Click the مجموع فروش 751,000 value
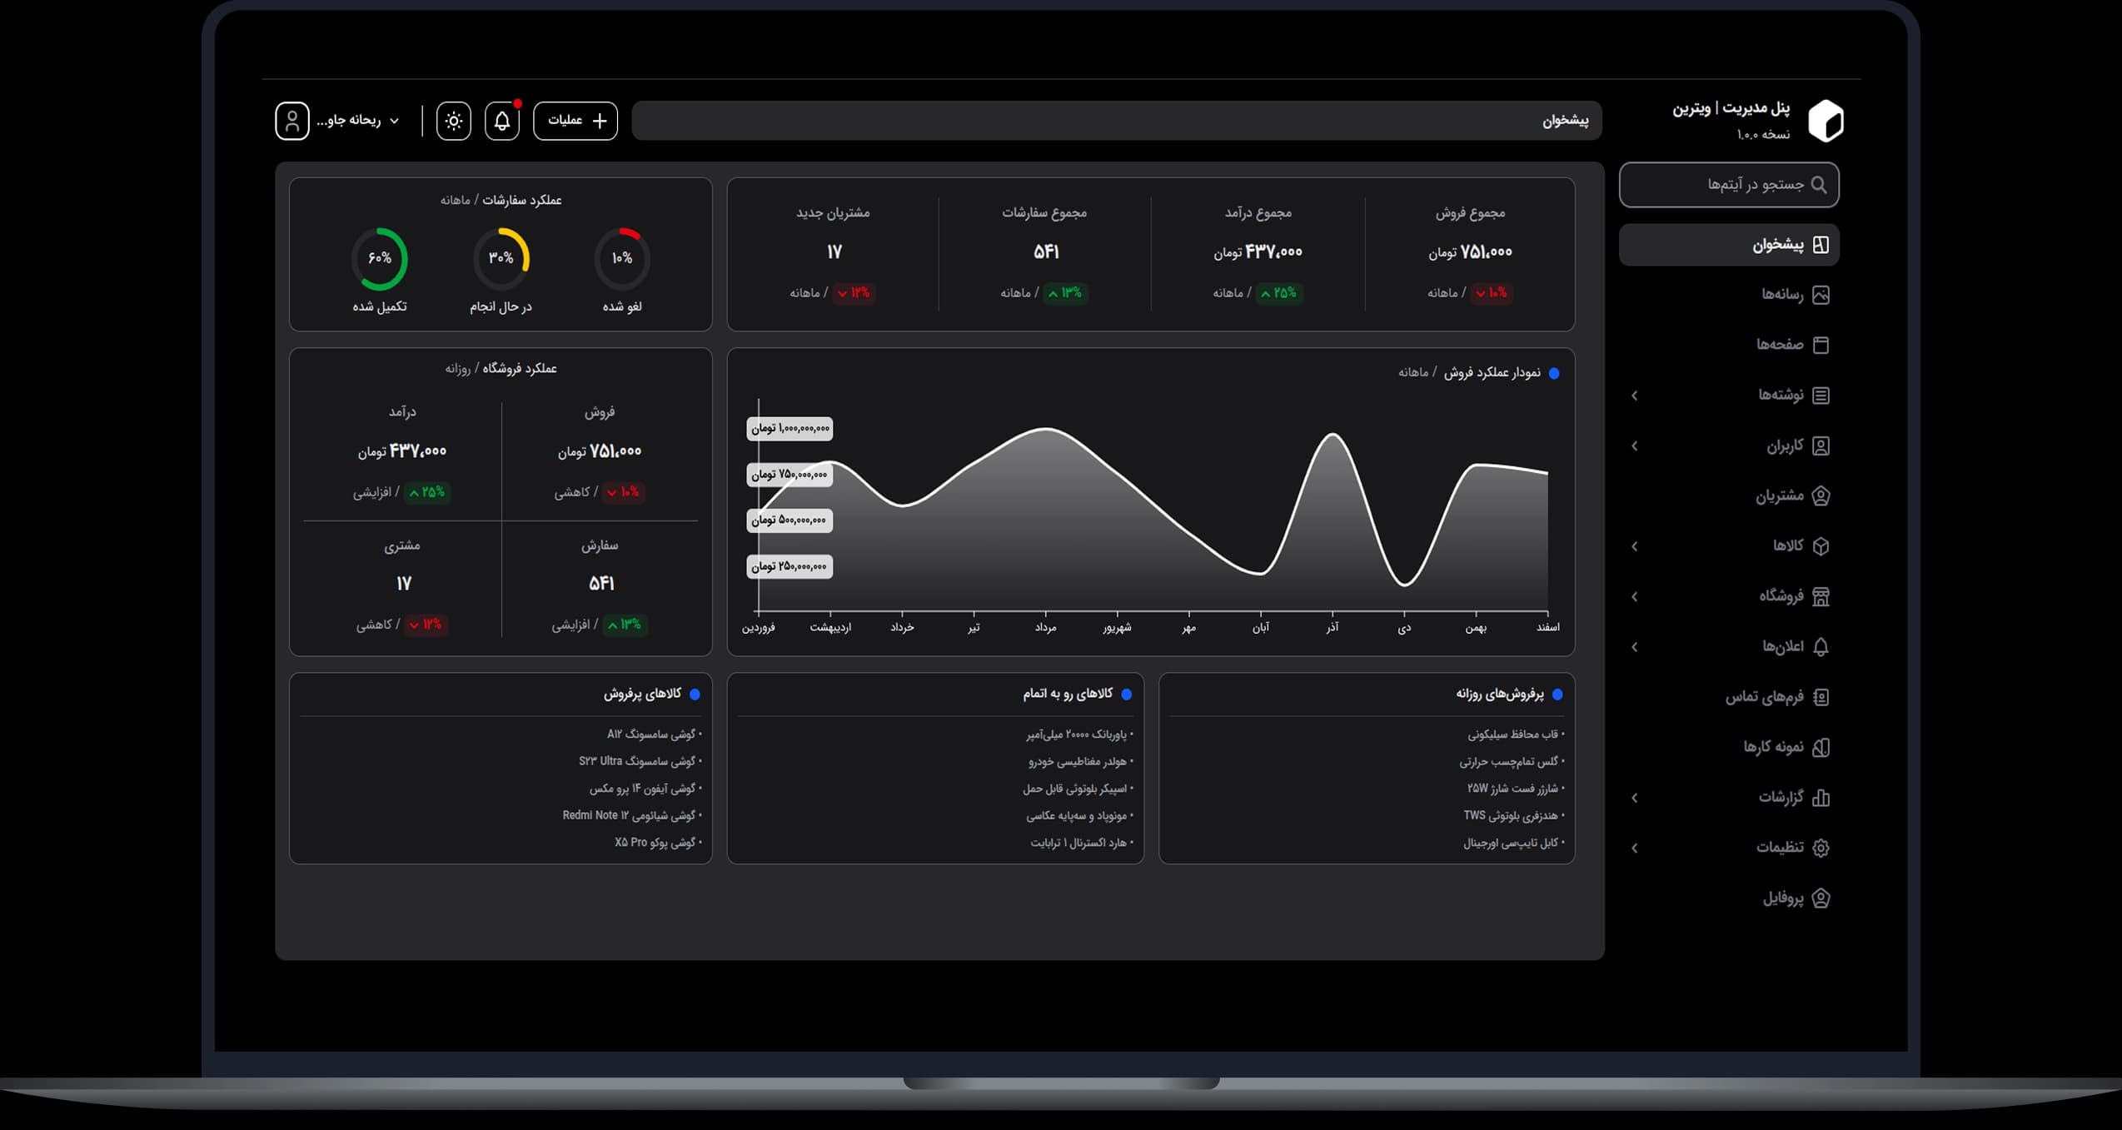The image size is (2122, 1130). coord(1470,251)
